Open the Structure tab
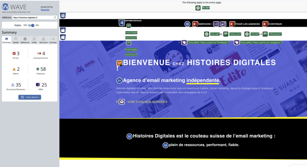 (x=43, y=40)
